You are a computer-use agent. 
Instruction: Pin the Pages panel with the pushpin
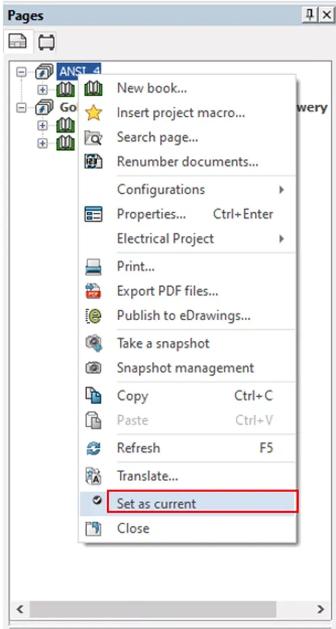click(x=309, y=15)
